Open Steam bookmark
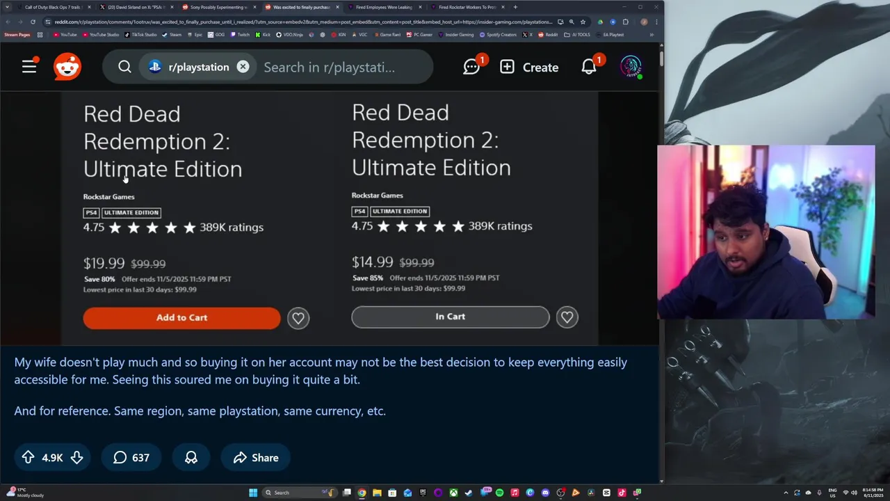 [171, 35]
